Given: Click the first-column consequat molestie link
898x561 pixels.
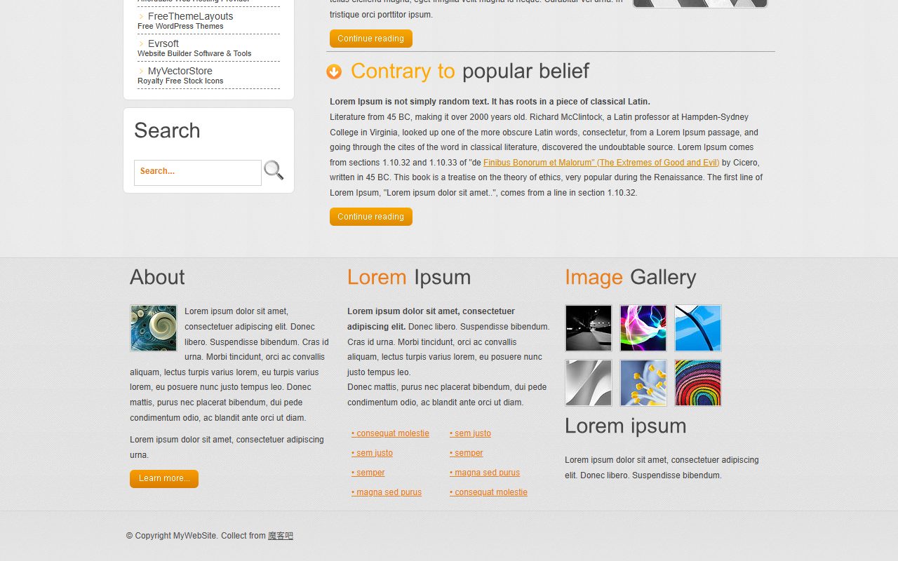Looking at the screenshot, I should pyautogui.click(x=390, y=433).
